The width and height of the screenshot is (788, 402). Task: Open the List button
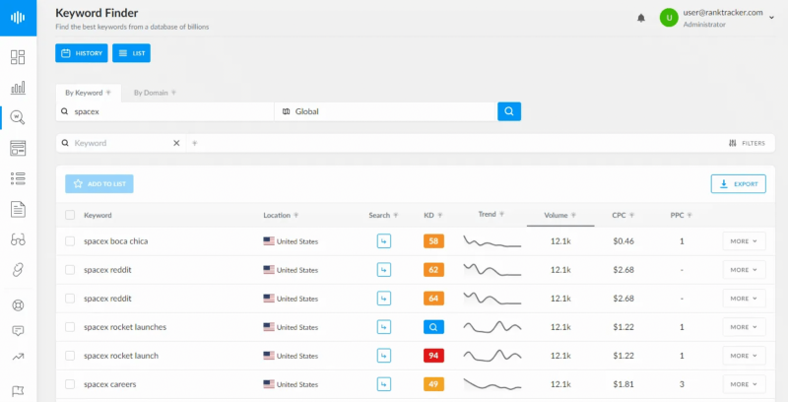coord(131,53)
